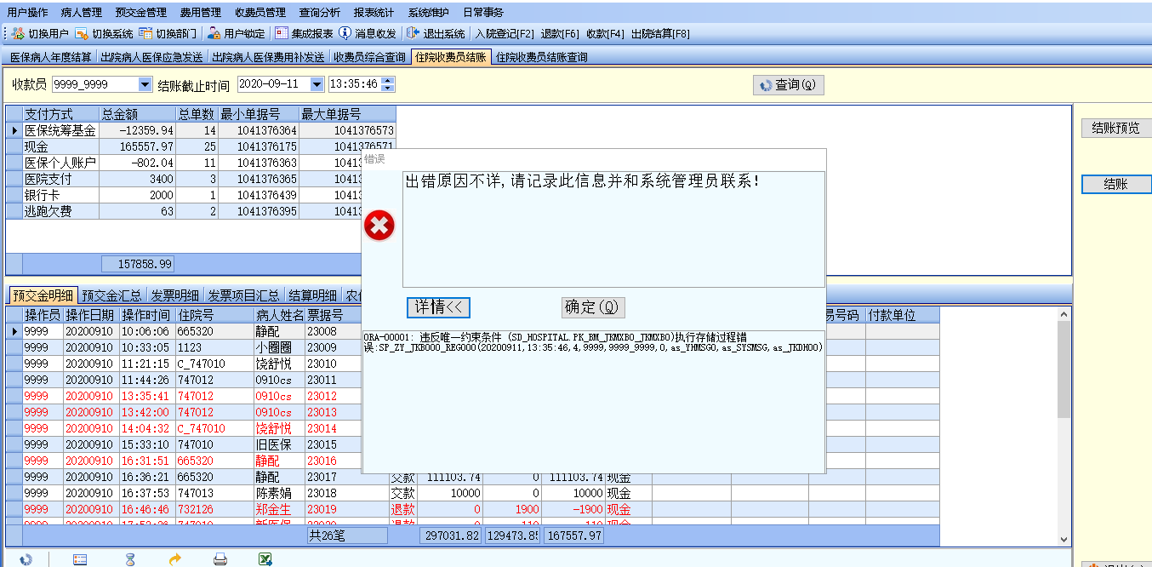Open 消息收发 info icon
Image resolution: width=1152 pixels, height=567 pixels.
coord(345,34)
